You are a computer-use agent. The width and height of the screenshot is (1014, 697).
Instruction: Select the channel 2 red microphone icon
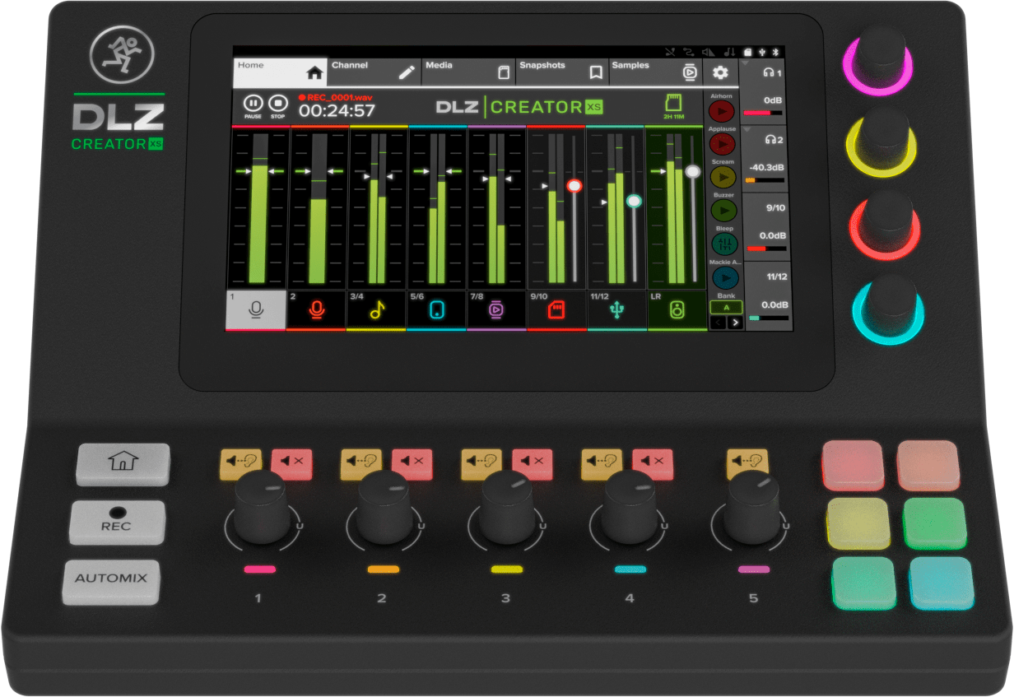tap(316, 309)
